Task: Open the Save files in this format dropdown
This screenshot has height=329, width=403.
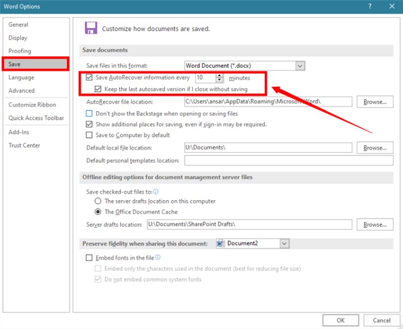Action: coord(300,66)
